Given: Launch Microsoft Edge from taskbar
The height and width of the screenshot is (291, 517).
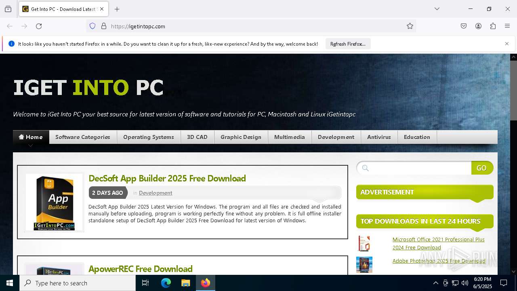Looking at the screenshot, I should click(166, 283).
